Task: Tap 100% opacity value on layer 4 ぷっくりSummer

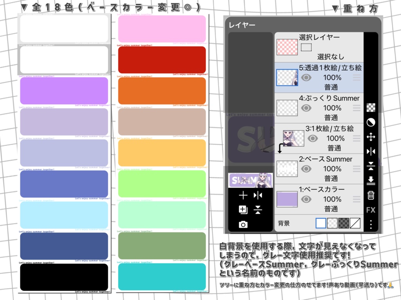Action: [332, 108]
